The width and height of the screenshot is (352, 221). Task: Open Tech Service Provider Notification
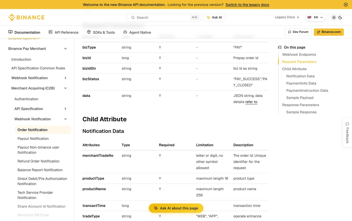pyautogui.click(x=35, y=195)
